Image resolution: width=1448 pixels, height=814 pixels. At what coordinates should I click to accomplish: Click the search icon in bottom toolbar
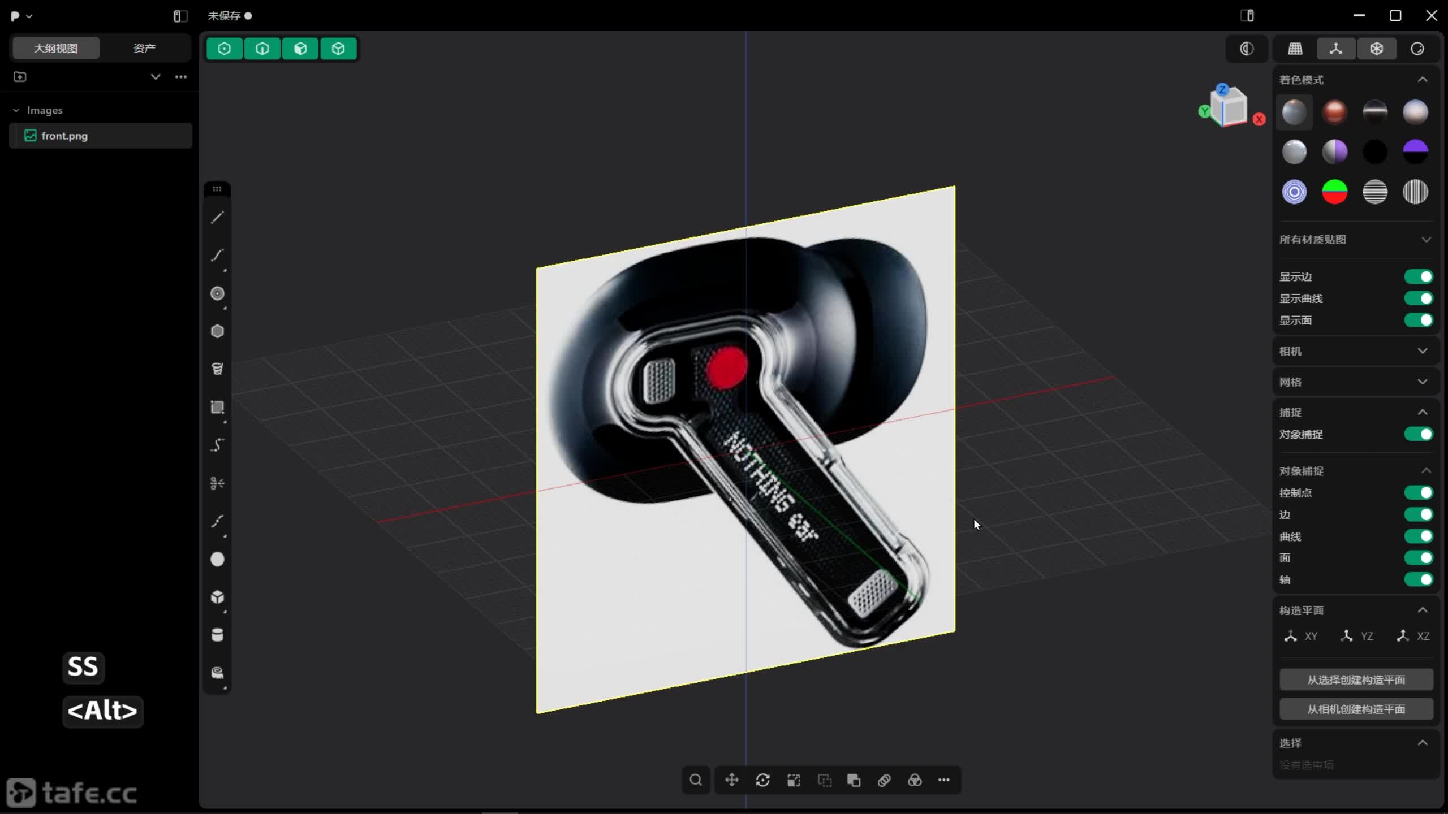(x=696, y=780)
